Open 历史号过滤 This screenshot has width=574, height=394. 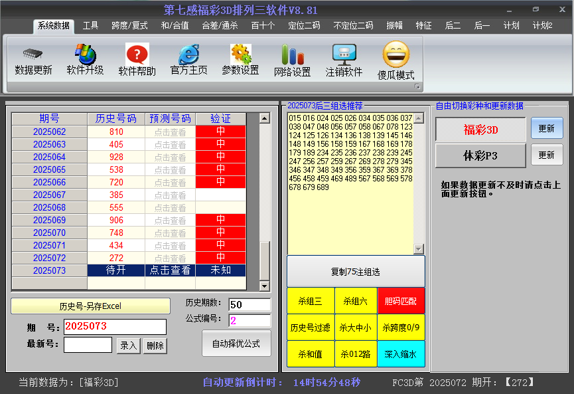311,328
